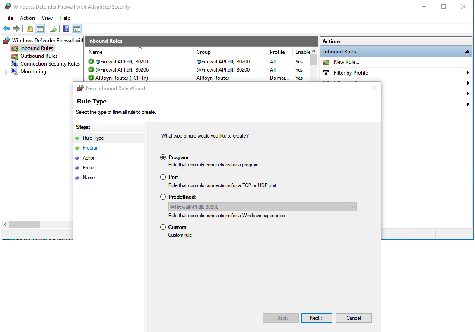Toggle Show/Hide Console Tree toolbar icon

(40, 29)
